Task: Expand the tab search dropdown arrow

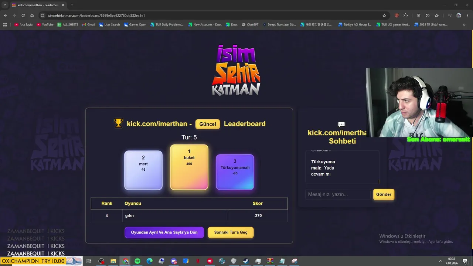Action: 5,5
